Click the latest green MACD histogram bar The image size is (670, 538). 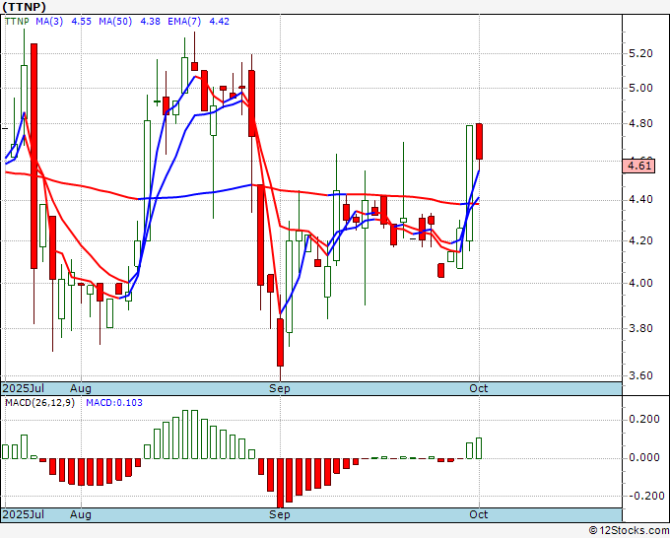[x=479, y=448]
